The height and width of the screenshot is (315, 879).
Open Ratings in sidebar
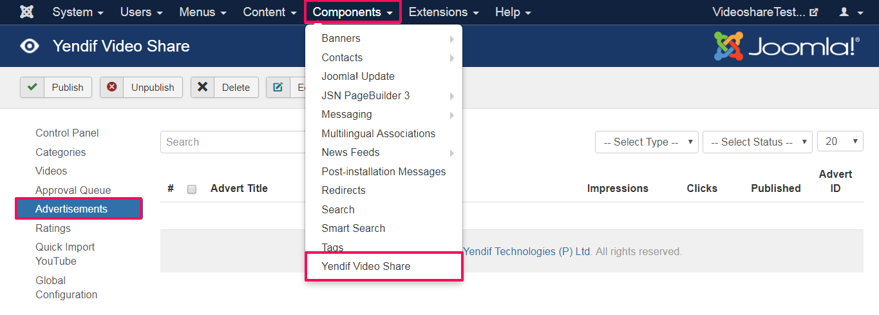pos(53,228)
